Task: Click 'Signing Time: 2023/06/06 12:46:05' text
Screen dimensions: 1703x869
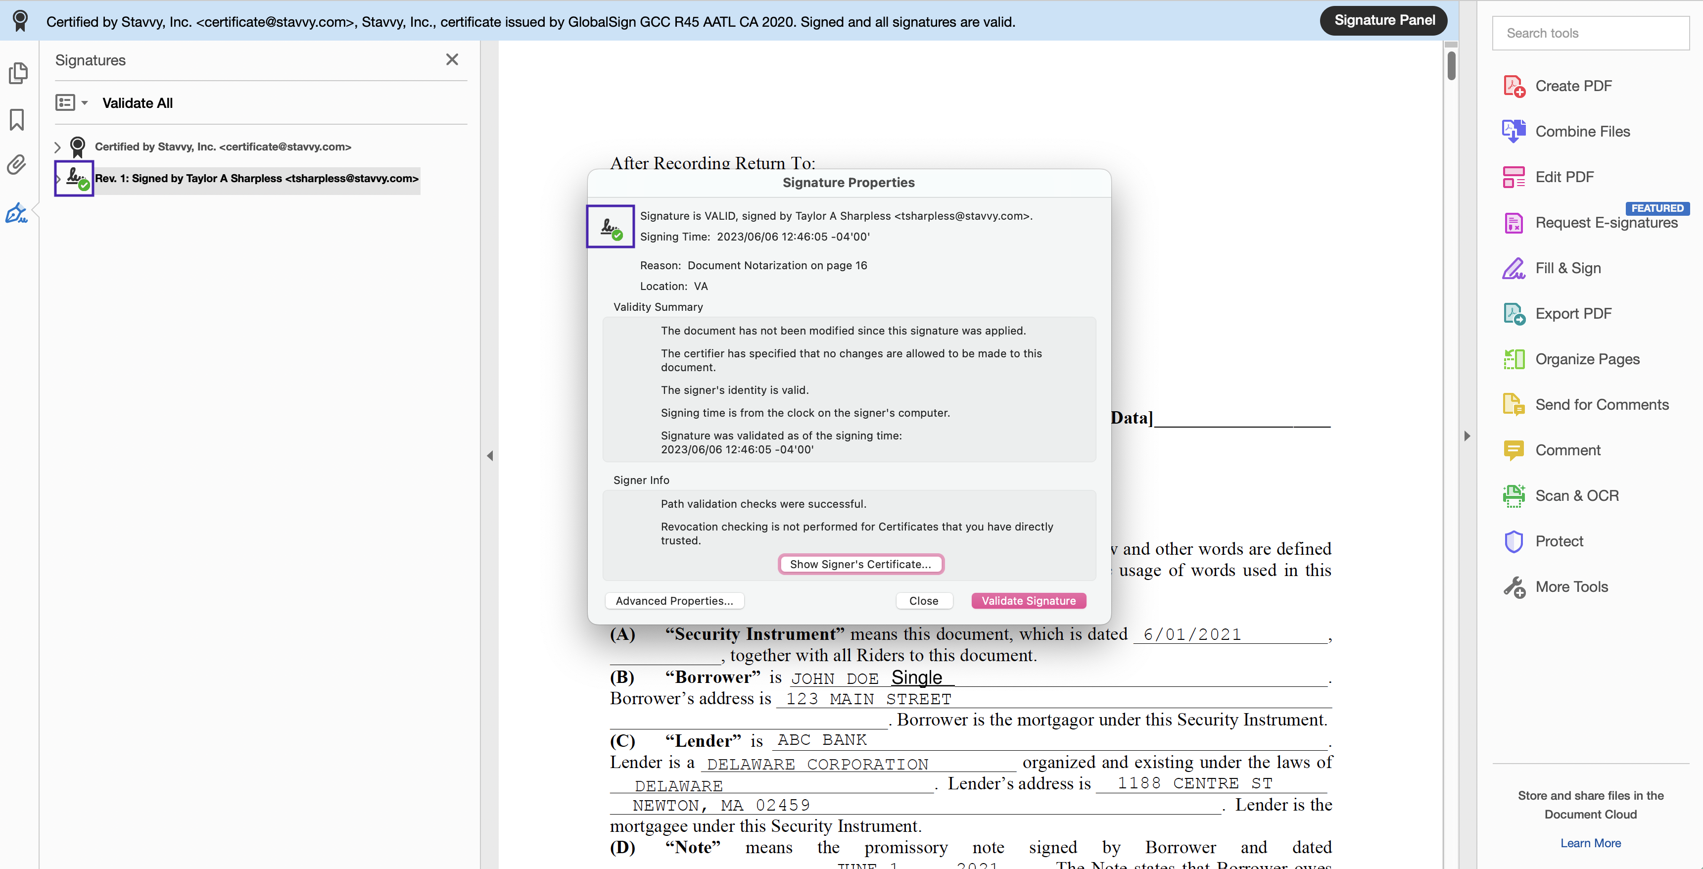Action: click(x=755, y=237)
